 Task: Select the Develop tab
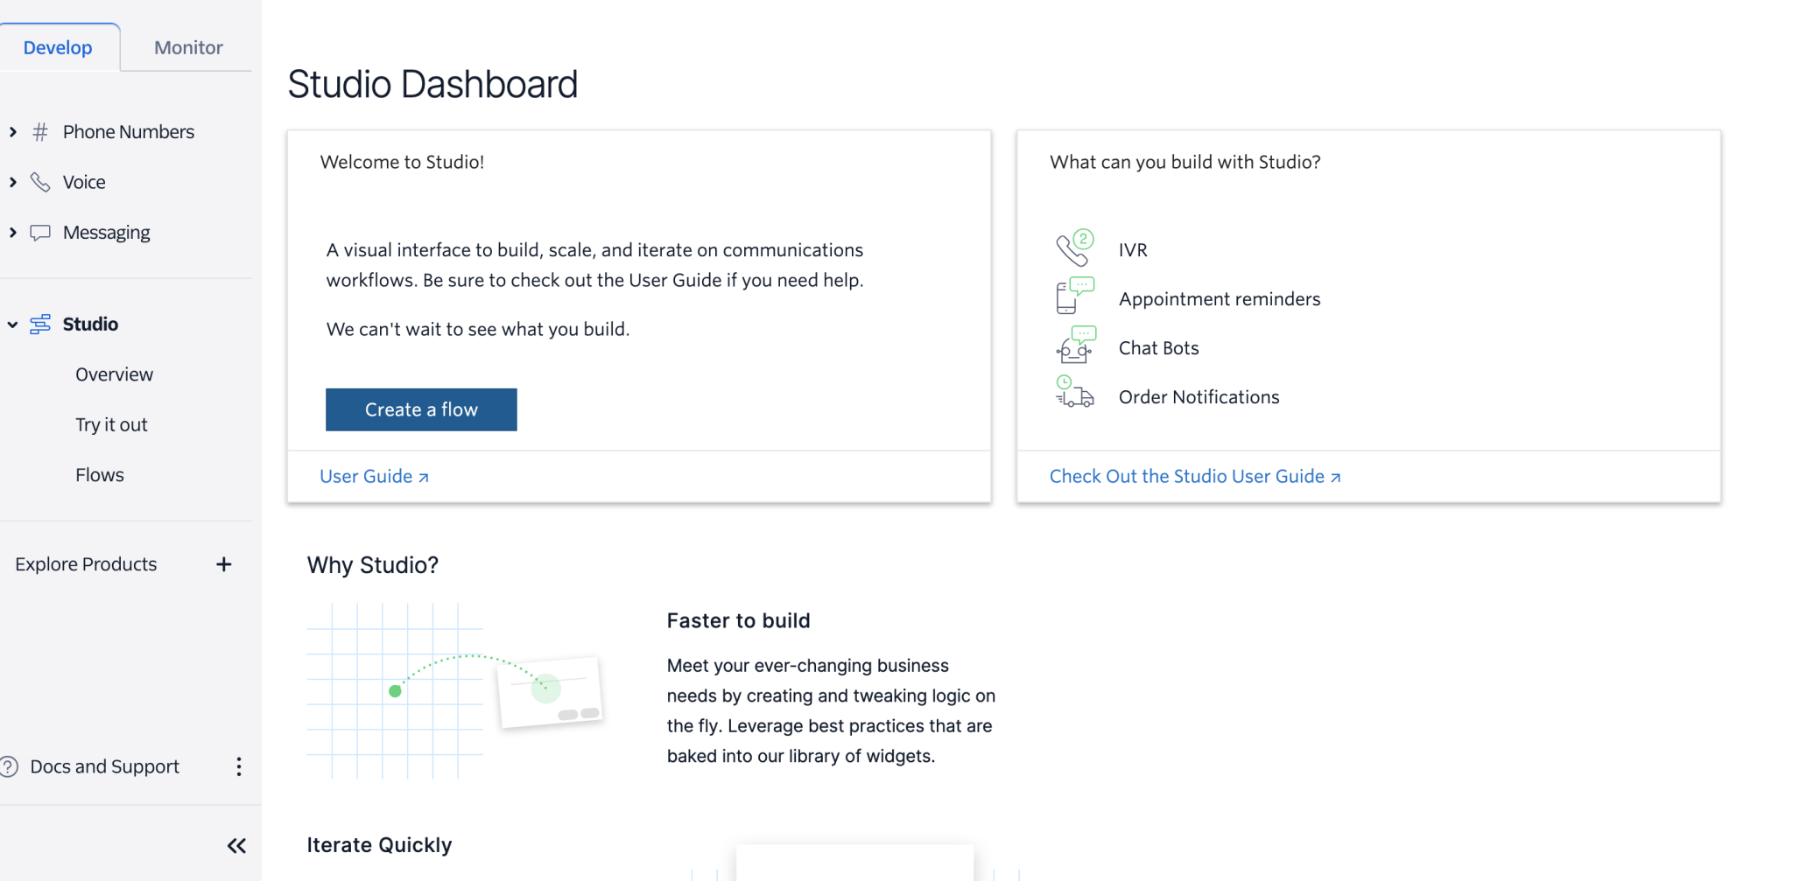(59, 46)
